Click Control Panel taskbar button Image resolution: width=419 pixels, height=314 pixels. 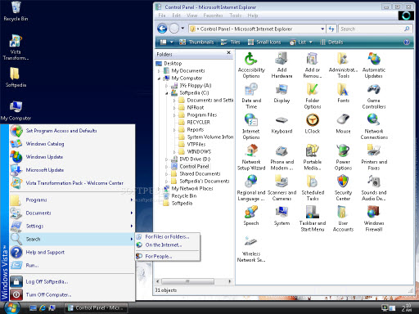pos(96,307)
